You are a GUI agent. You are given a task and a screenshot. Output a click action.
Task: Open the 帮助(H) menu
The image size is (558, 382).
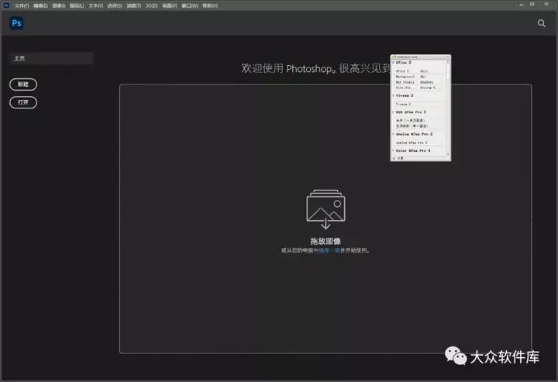[210, 5]
